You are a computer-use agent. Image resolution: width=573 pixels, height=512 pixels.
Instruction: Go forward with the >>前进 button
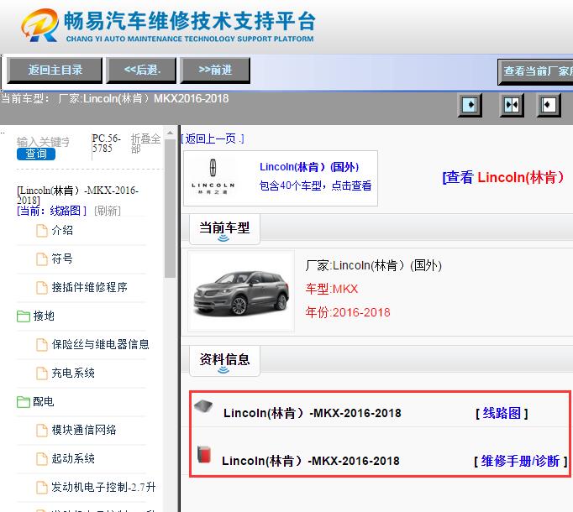point(215,71)
